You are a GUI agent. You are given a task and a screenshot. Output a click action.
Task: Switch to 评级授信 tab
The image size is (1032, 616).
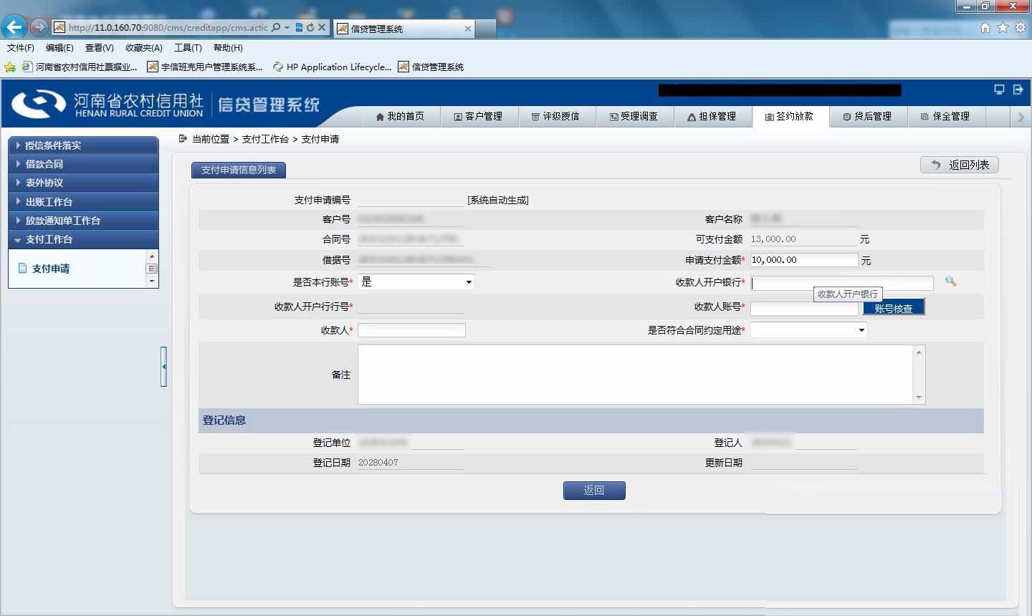(x=555, y=117)
